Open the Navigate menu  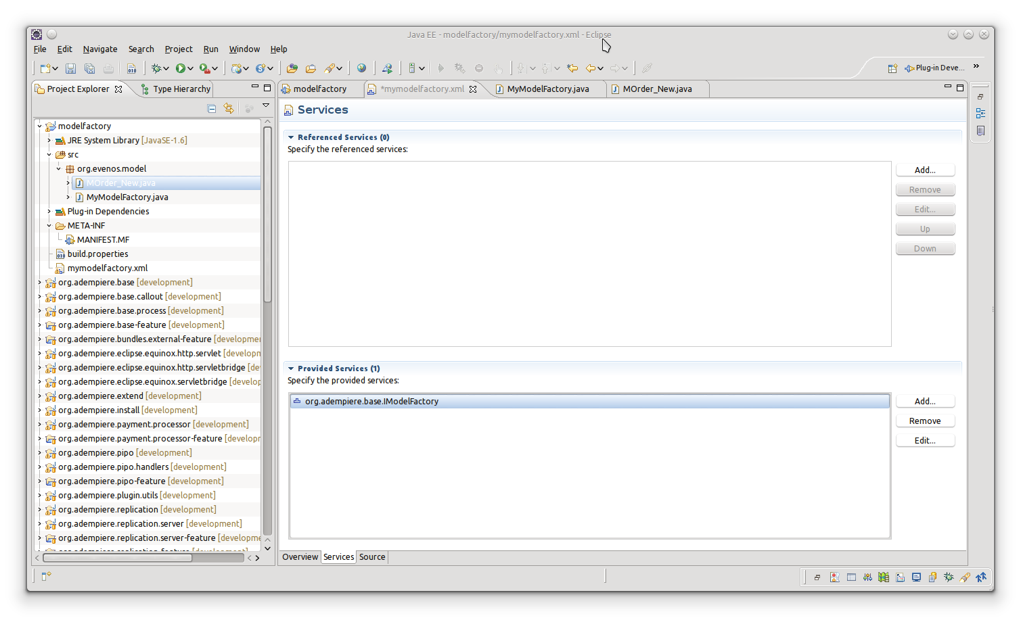pos(100,49)
